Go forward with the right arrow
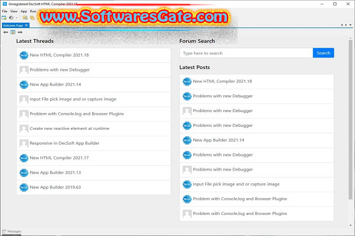The image size is (355, 236). point(20,32)
